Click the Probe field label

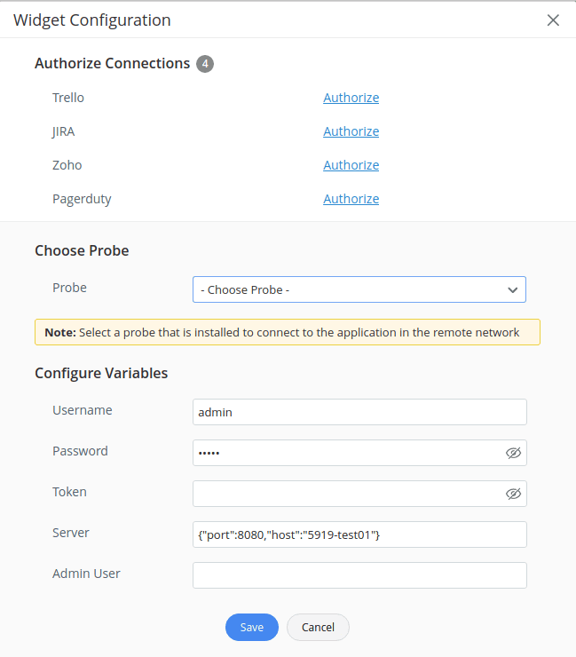click(x=69, y=288)
